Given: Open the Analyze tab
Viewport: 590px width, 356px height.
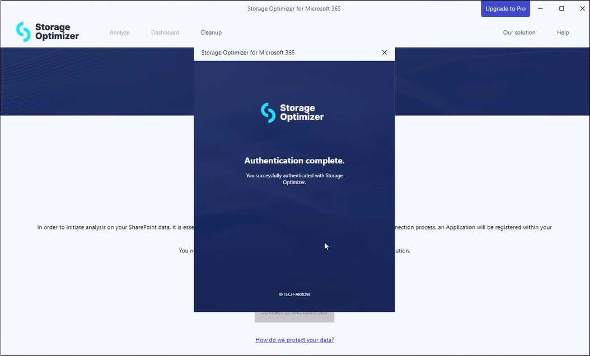Looking at the screenshot, I should 120,32.
